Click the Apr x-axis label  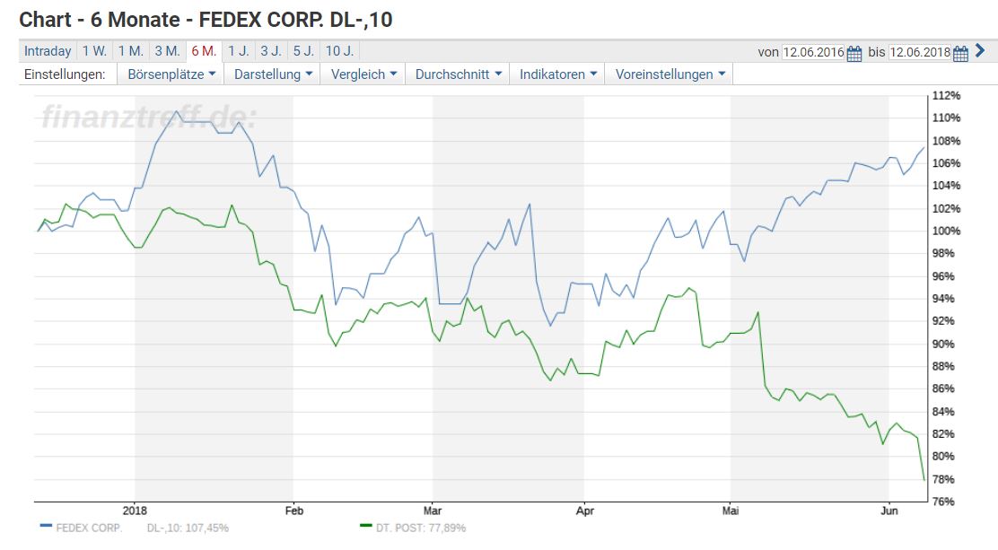pyautogui.click(x=584, y=511)
